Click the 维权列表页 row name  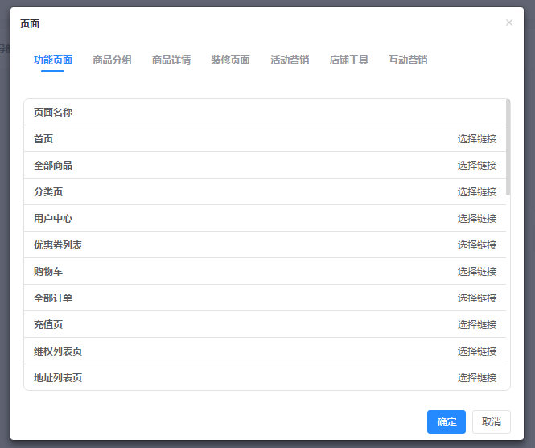58,351
